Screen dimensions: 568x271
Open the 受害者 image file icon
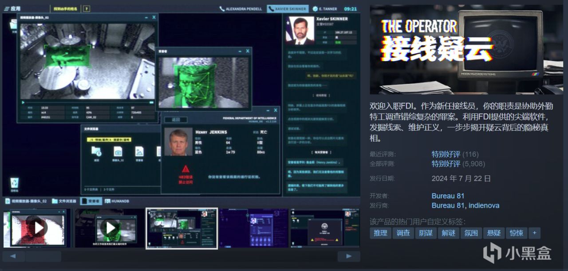coord(139,151)
